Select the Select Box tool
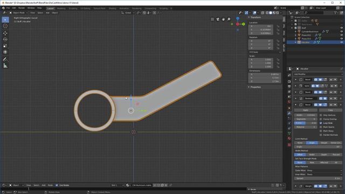The width and height of the screenshot is (345, 194). [5, 19]
